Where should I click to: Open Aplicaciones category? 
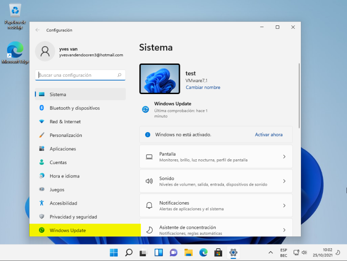click(80, 149)
